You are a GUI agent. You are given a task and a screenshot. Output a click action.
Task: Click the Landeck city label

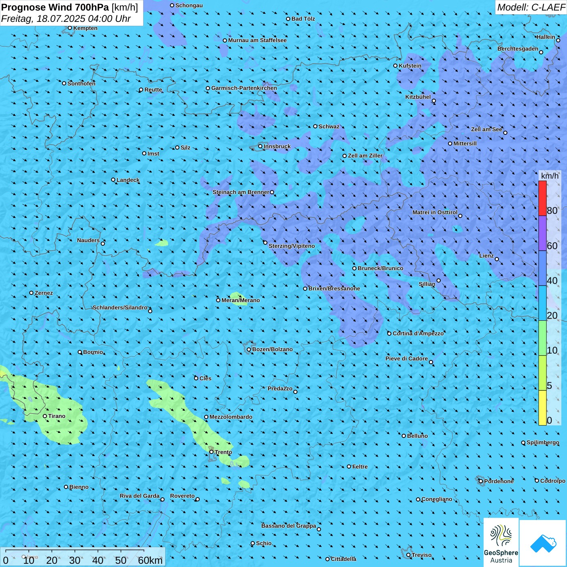coord(128,180)
